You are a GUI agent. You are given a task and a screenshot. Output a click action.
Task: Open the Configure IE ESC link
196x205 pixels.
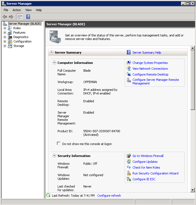click(x=144, y=179)
